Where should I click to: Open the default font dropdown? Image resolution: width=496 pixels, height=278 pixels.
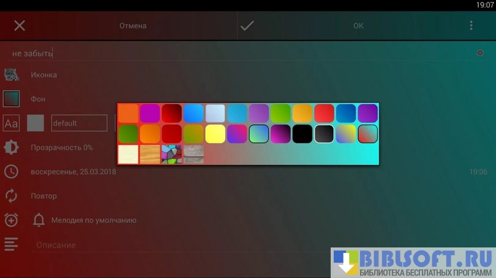coord(79,123)
